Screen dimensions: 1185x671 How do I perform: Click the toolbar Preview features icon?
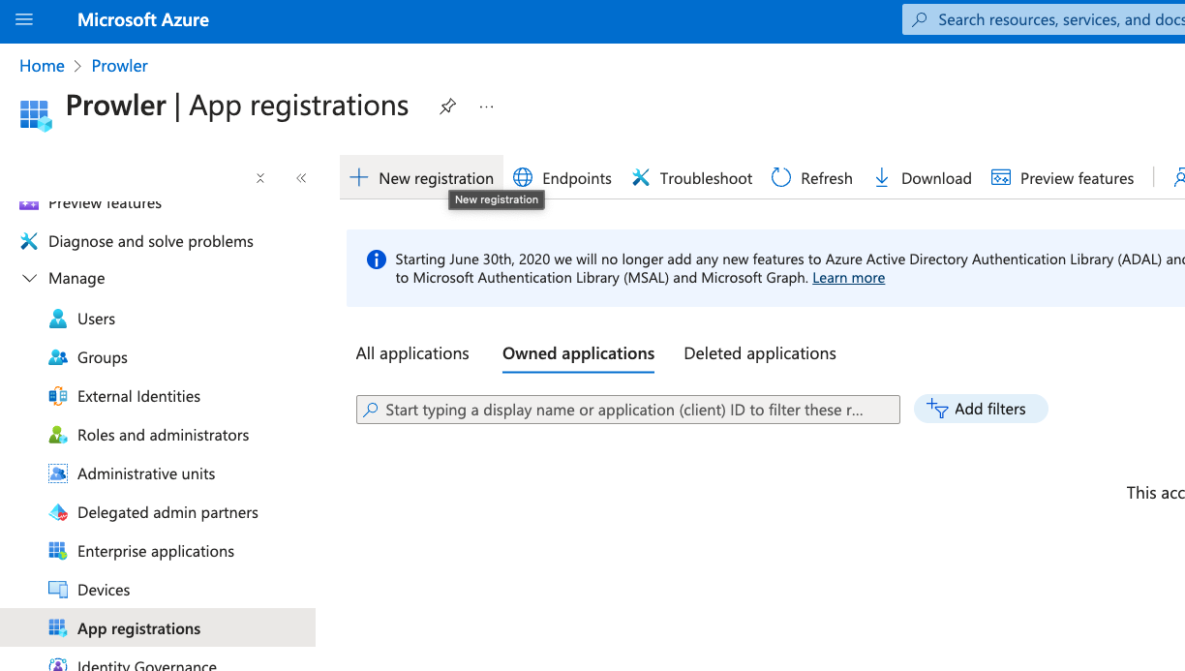1001,177
